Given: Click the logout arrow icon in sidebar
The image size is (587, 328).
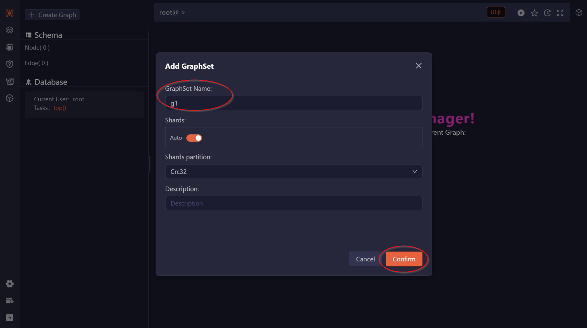Looking at the screenshot, I should [x=10, y=318].
